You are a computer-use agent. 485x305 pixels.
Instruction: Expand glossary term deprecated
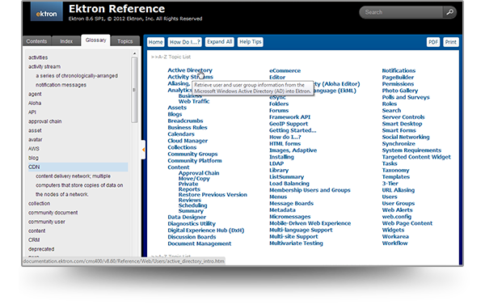click(x=41, y=249)
